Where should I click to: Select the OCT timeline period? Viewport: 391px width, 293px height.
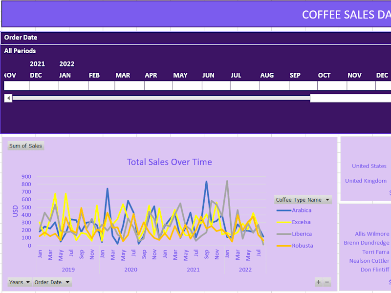click(x=332, y=86)
